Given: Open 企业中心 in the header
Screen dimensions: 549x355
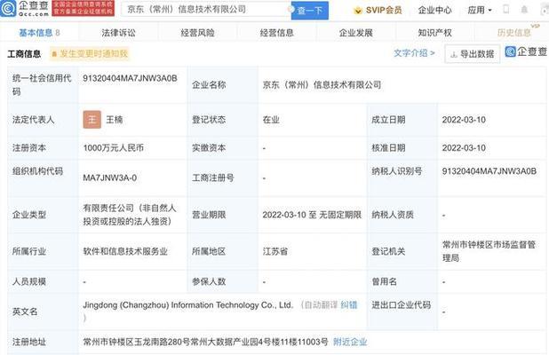Looking at the screenshot, I should pos(435,10).
